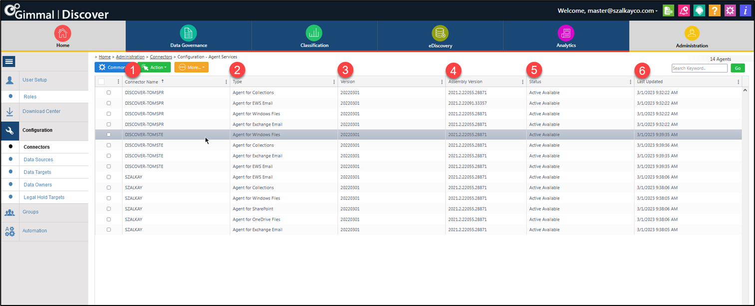Open settings with the purple gear icon
The height and width of the screenshot is (306, 755).
pos(730,10)
